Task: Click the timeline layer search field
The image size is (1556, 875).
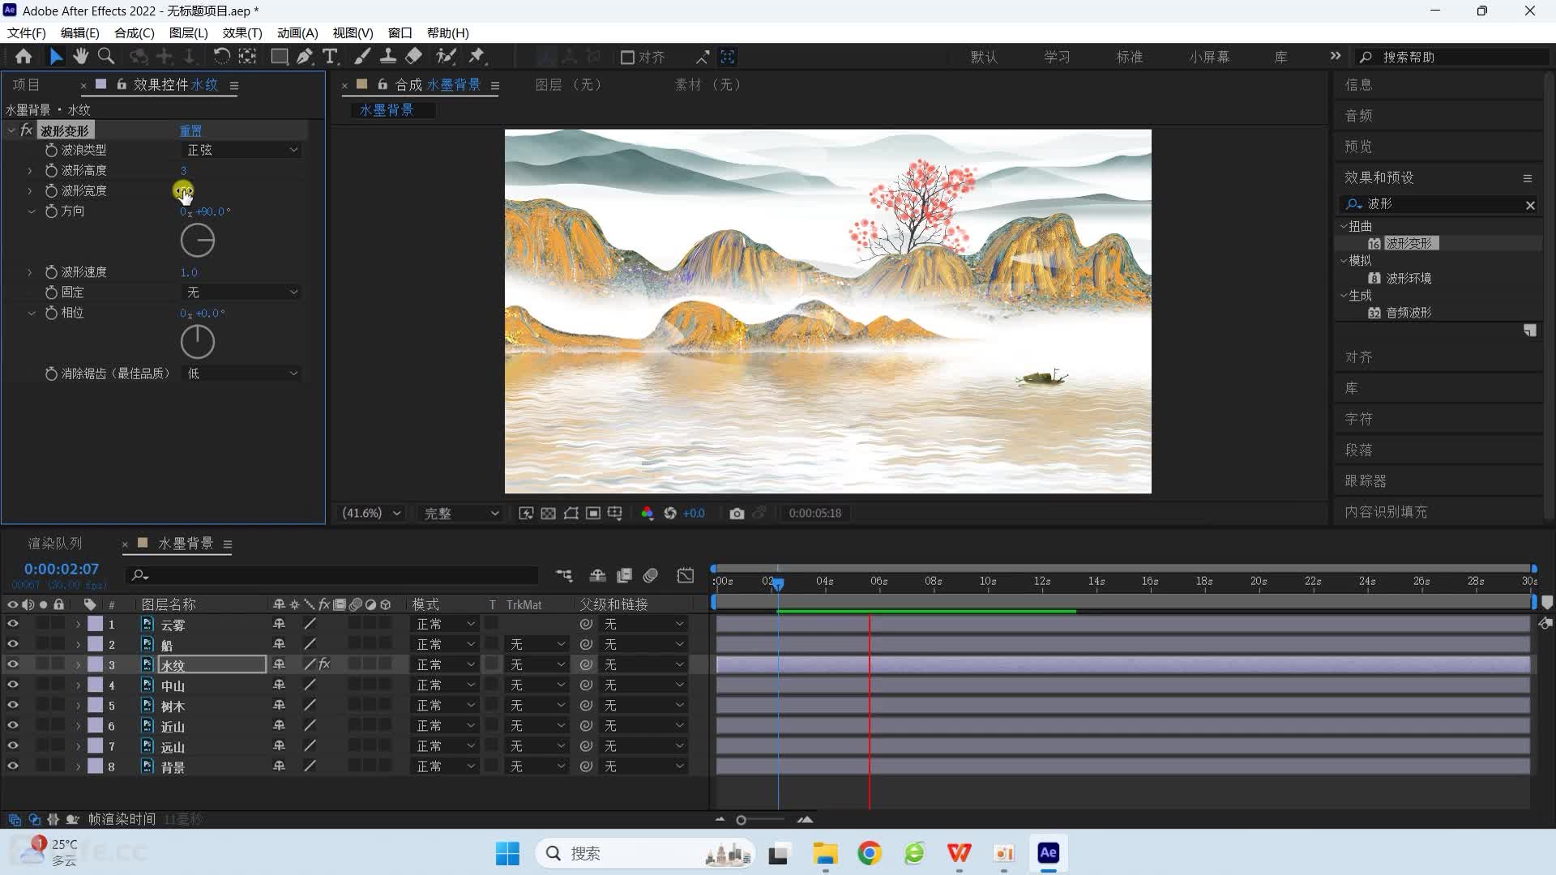Action: [x=332, y=576]
